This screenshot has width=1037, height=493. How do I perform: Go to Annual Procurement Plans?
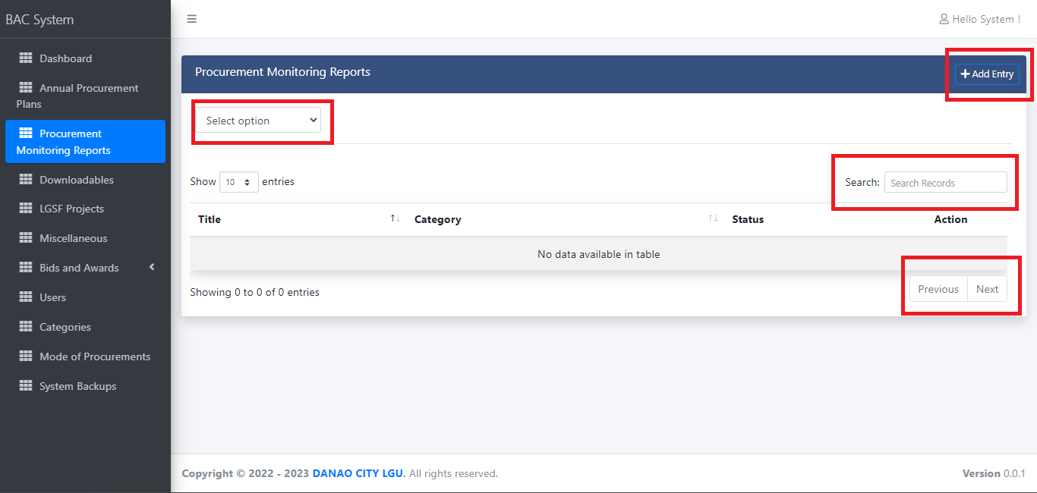point(85,96)
